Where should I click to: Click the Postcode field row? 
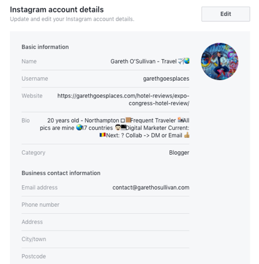[x=105, y=256]
